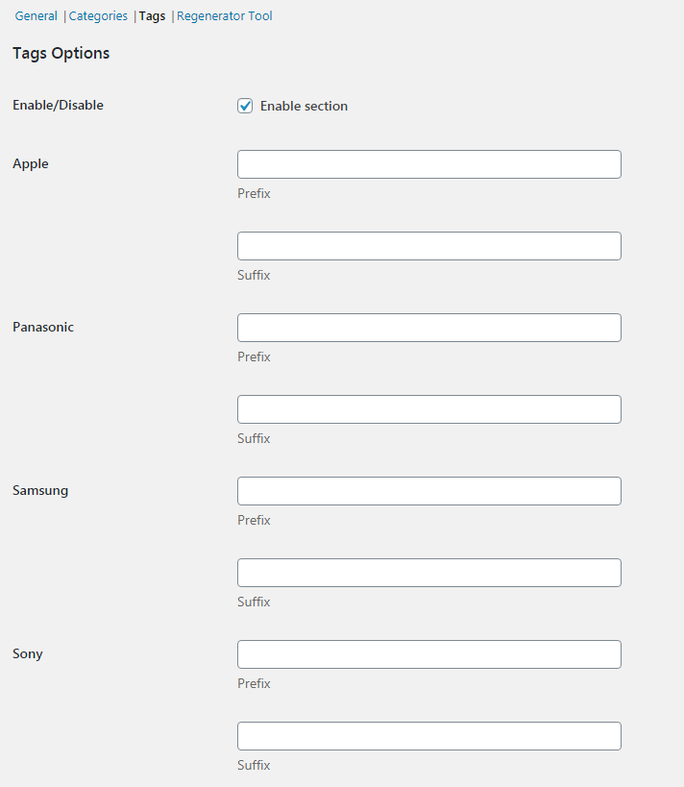Click the Sony tag row label

click(x=28, y=653)
